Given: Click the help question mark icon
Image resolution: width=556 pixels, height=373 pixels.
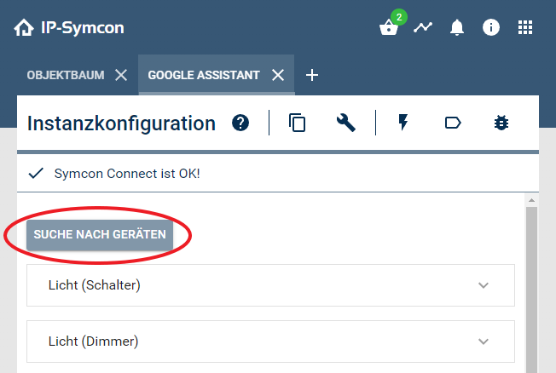Looking at the screenshot, I should (240, 123).
